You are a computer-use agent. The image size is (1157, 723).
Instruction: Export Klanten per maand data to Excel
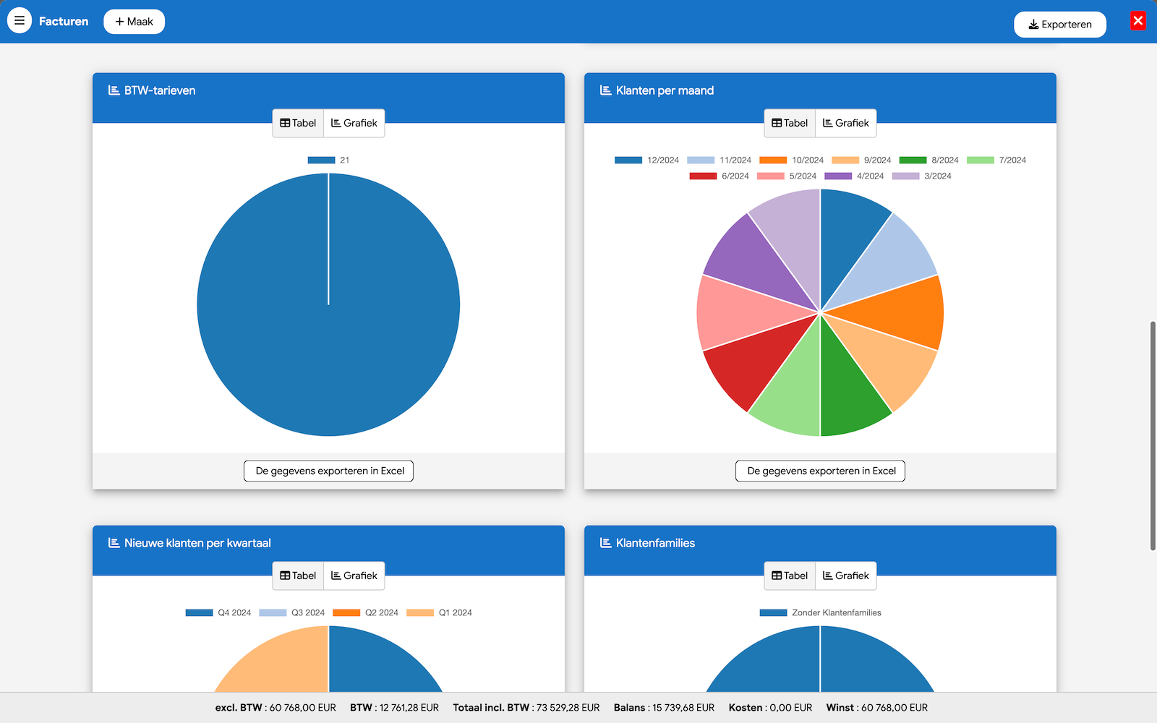pos(821,471)
